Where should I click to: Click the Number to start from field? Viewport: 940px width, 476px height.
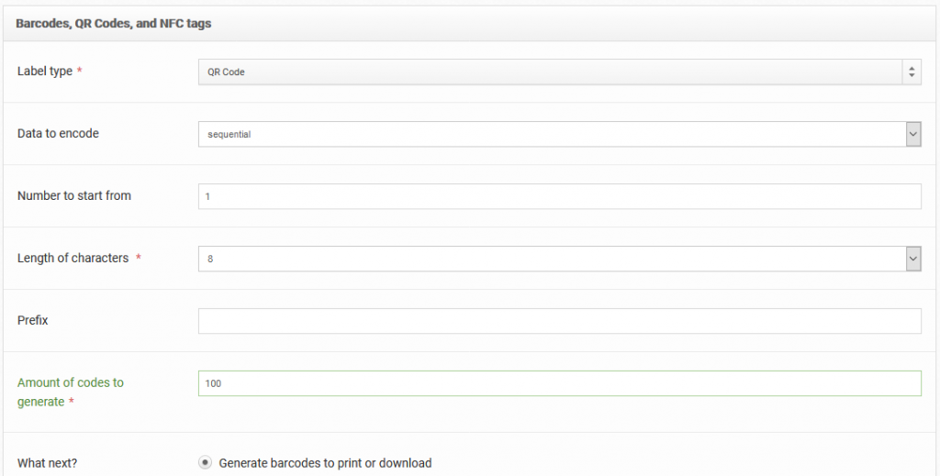[x=559, y=196]
